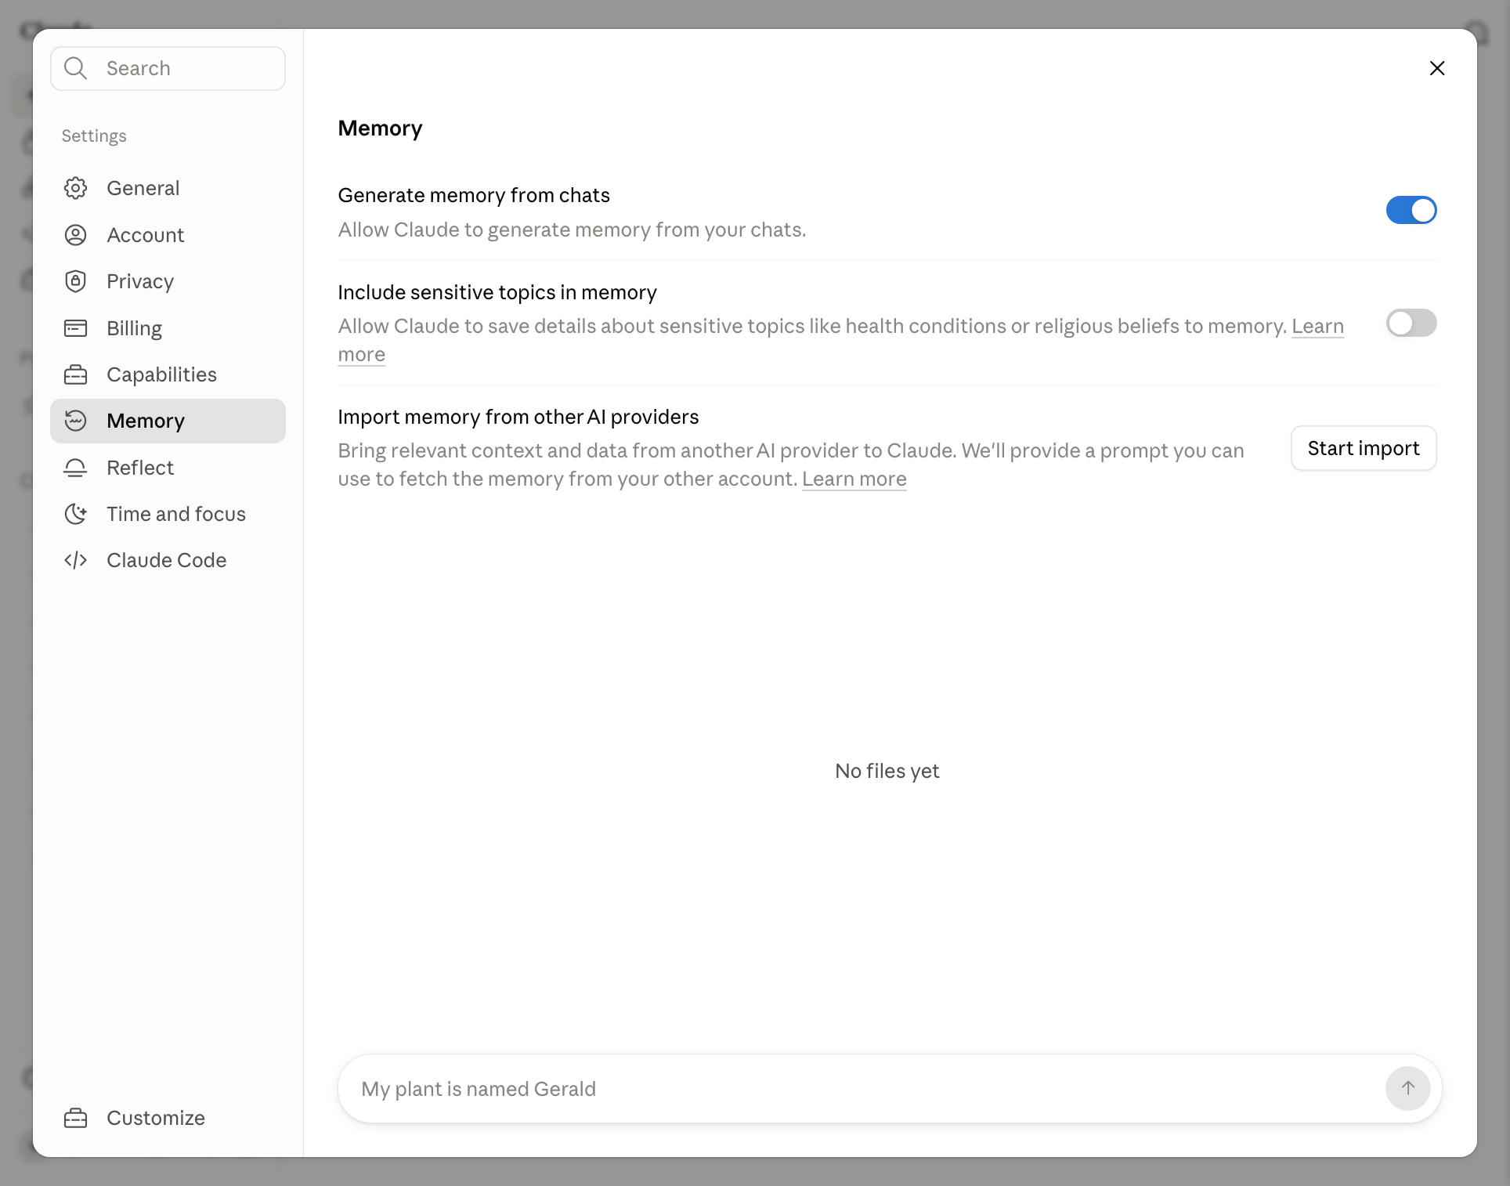Enable Include sensitive topics in memory
The height and width of the screenshot is (1186, 1510).
click(x=1411, y=323)
